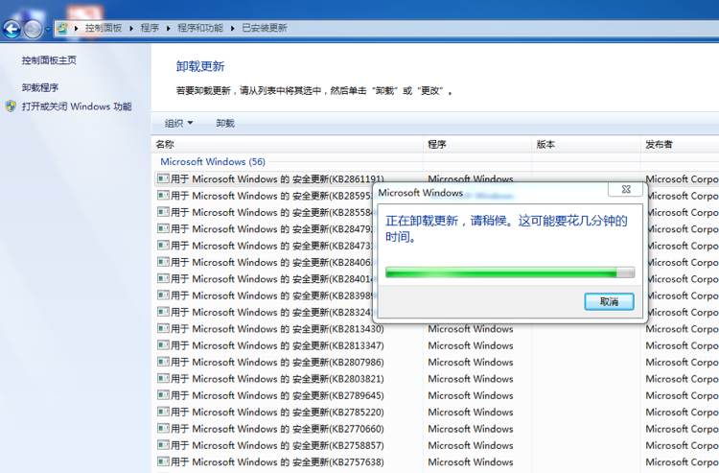Expand breadcrumb arrow before 控制面板
This screenshot has height=473, width=719.
tap(76, 28)
